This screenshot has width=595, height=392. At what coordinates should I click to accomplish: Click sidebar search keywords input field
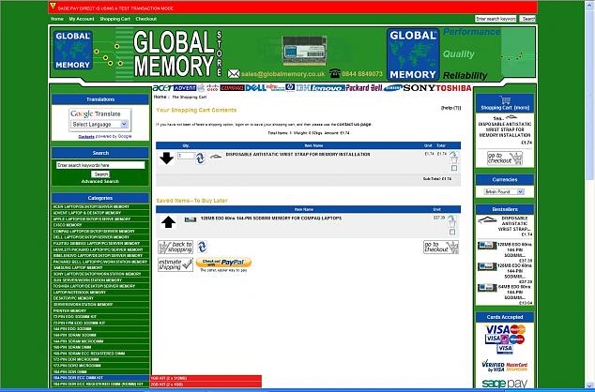[100, 165]
